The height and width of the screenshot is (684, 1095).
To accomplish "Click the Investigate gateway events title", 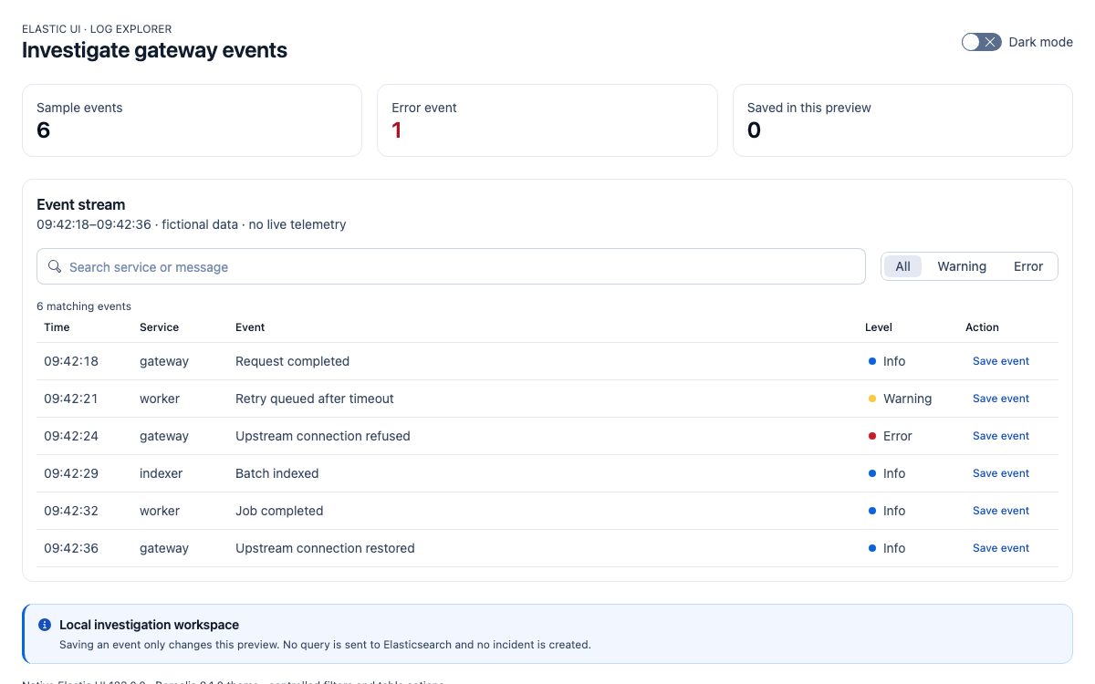I will [154, 50].
